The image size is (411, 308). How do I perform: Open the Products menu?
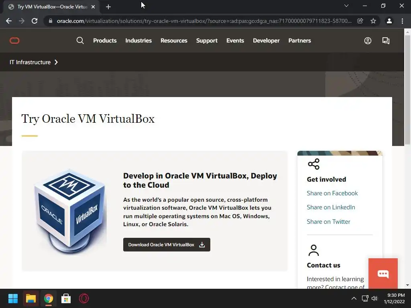point(105,41)
